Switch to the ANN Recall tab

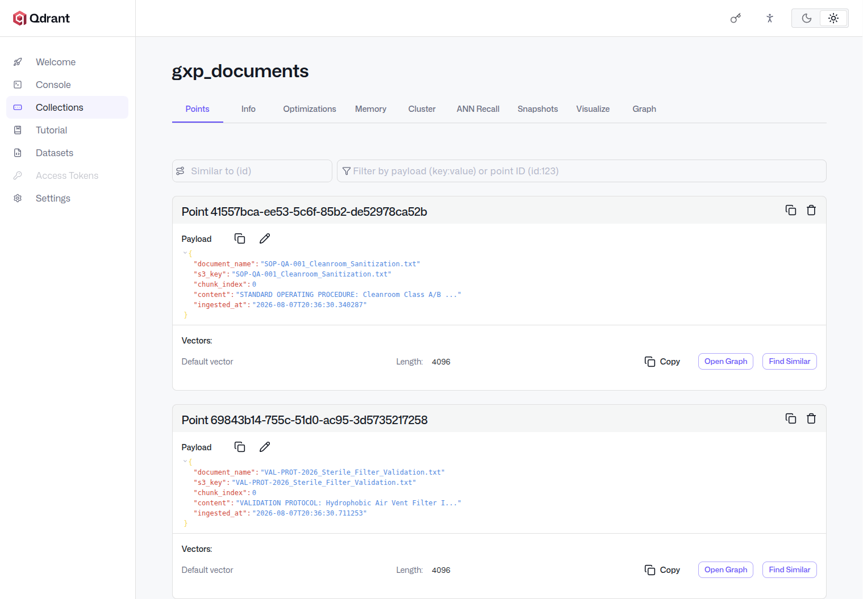[x=478, y=109]
